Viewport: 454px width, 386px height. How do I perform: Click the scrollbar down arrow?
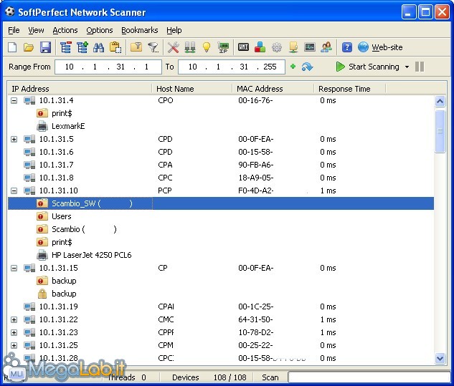click(440, 359)
